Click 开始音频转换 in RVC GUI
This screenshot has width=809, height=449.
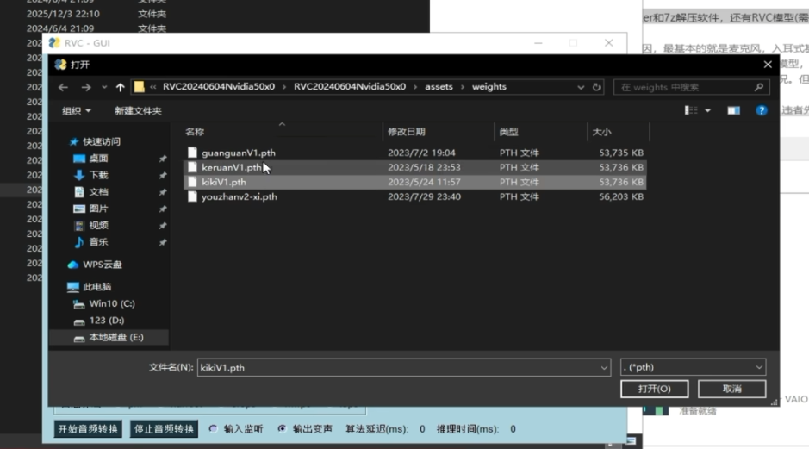click(x=88, y=429)
